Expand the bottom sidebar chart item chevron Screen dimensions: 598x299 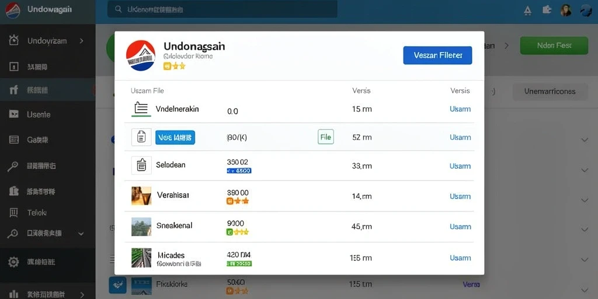click(82, 294)
